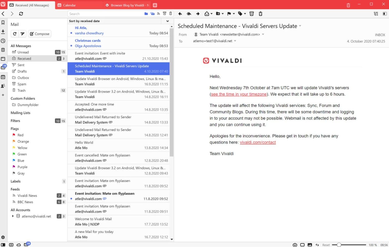Switch to the Calendar tab
Image resolution: width=389 pixels, height=247 pixels.
click(x=69, y=5)
